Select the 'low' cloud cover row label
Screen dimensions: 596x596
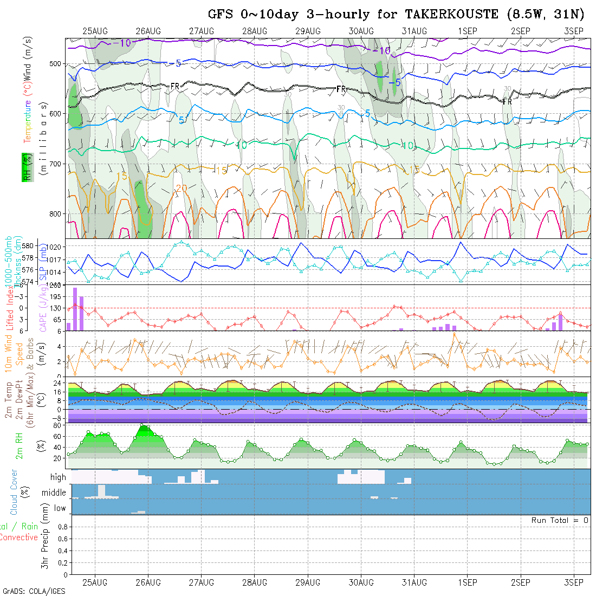(60, 508)
